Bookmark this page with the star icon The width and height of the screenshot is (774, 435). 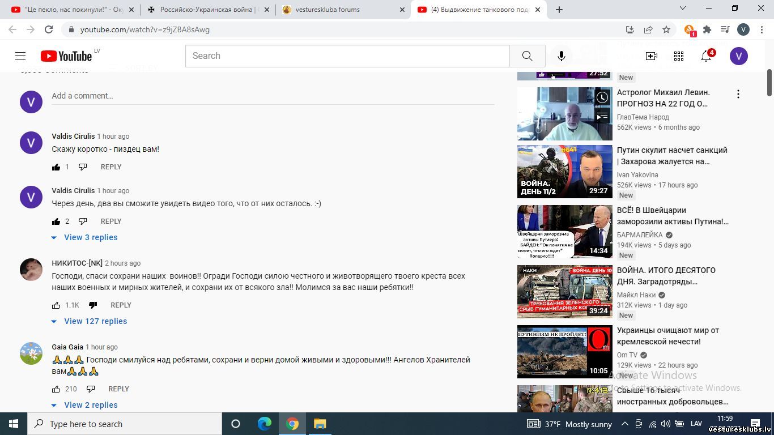(666, 29)
